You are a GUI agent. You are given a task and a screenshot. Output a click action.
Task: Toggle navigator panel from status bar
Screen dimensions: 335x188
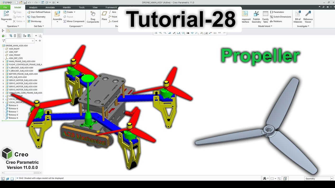[x=3, y=179]
